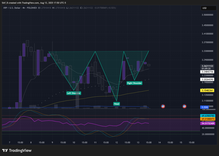Click the close value C3.26211122 in the legend

tap(86, 8)
